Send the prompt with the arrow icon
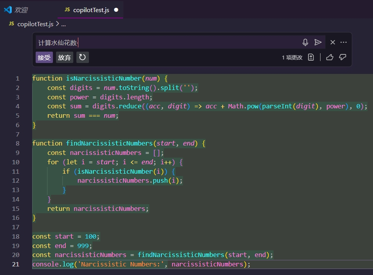 318,42
